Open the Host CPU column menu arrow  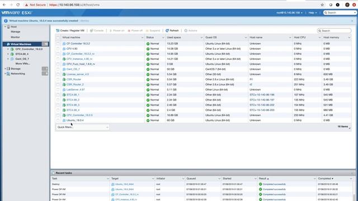point(319,37)
